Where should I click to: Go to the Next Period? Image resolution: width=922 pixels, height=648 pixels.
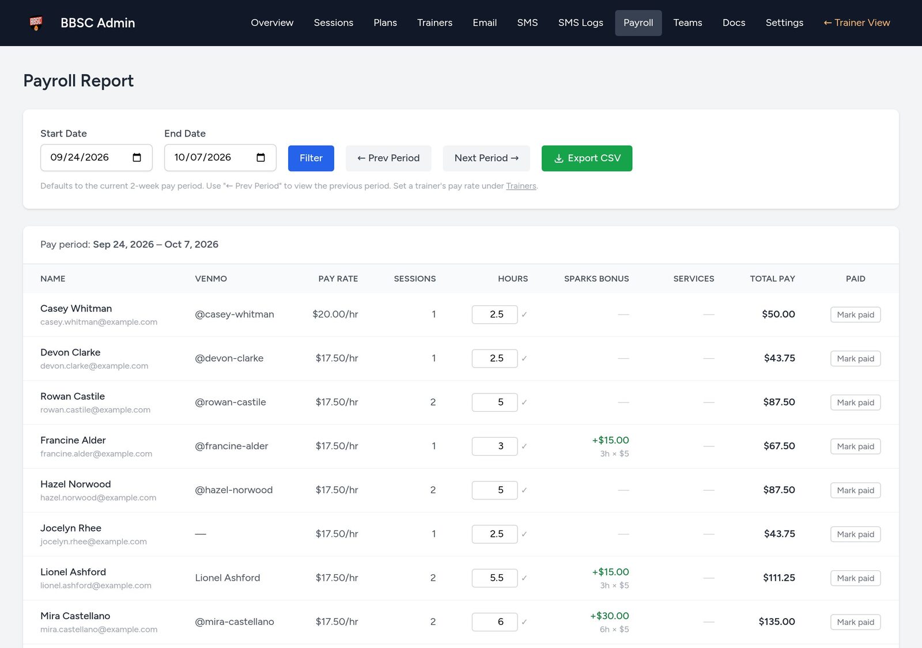[486, 158]
